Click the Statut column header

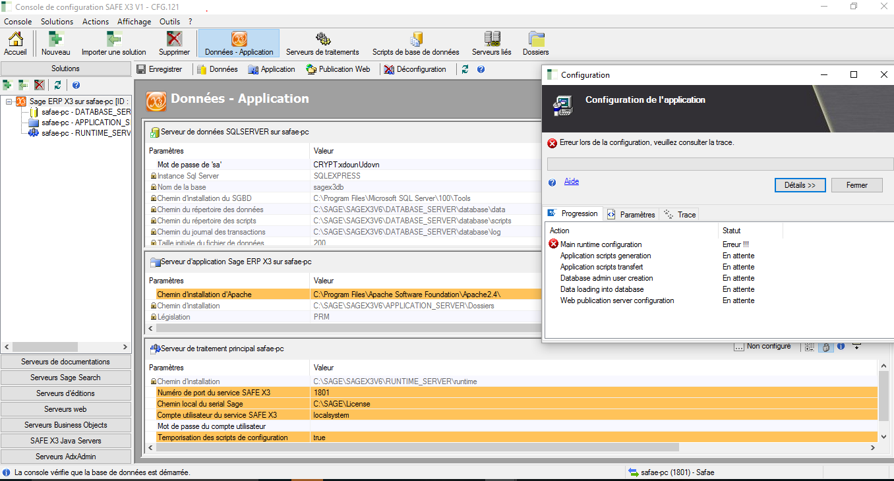coord(750,231)
